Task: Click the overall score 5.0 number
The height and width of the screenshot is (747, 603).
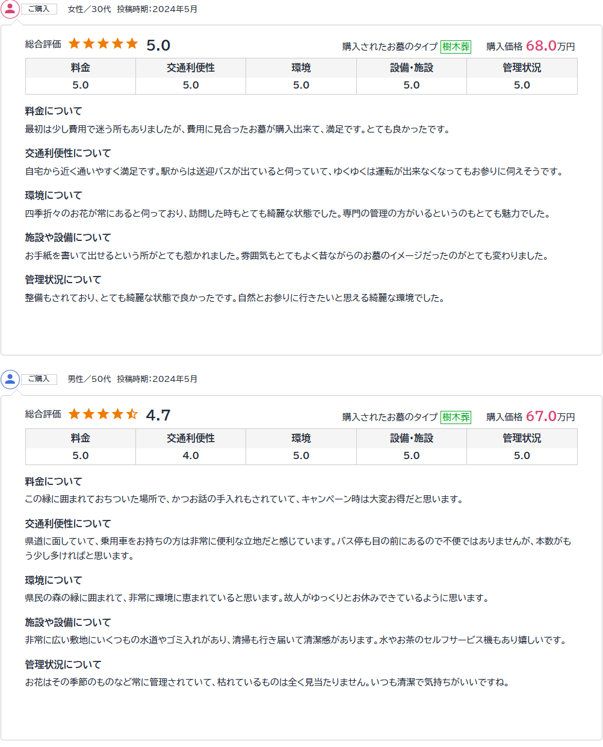Action: (x=158, y=45)
